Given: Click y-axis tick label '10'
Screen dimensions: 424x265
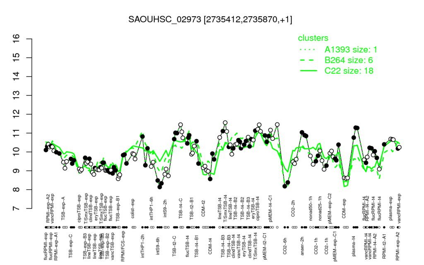Looking at the screenshot, I should [17, 152].
